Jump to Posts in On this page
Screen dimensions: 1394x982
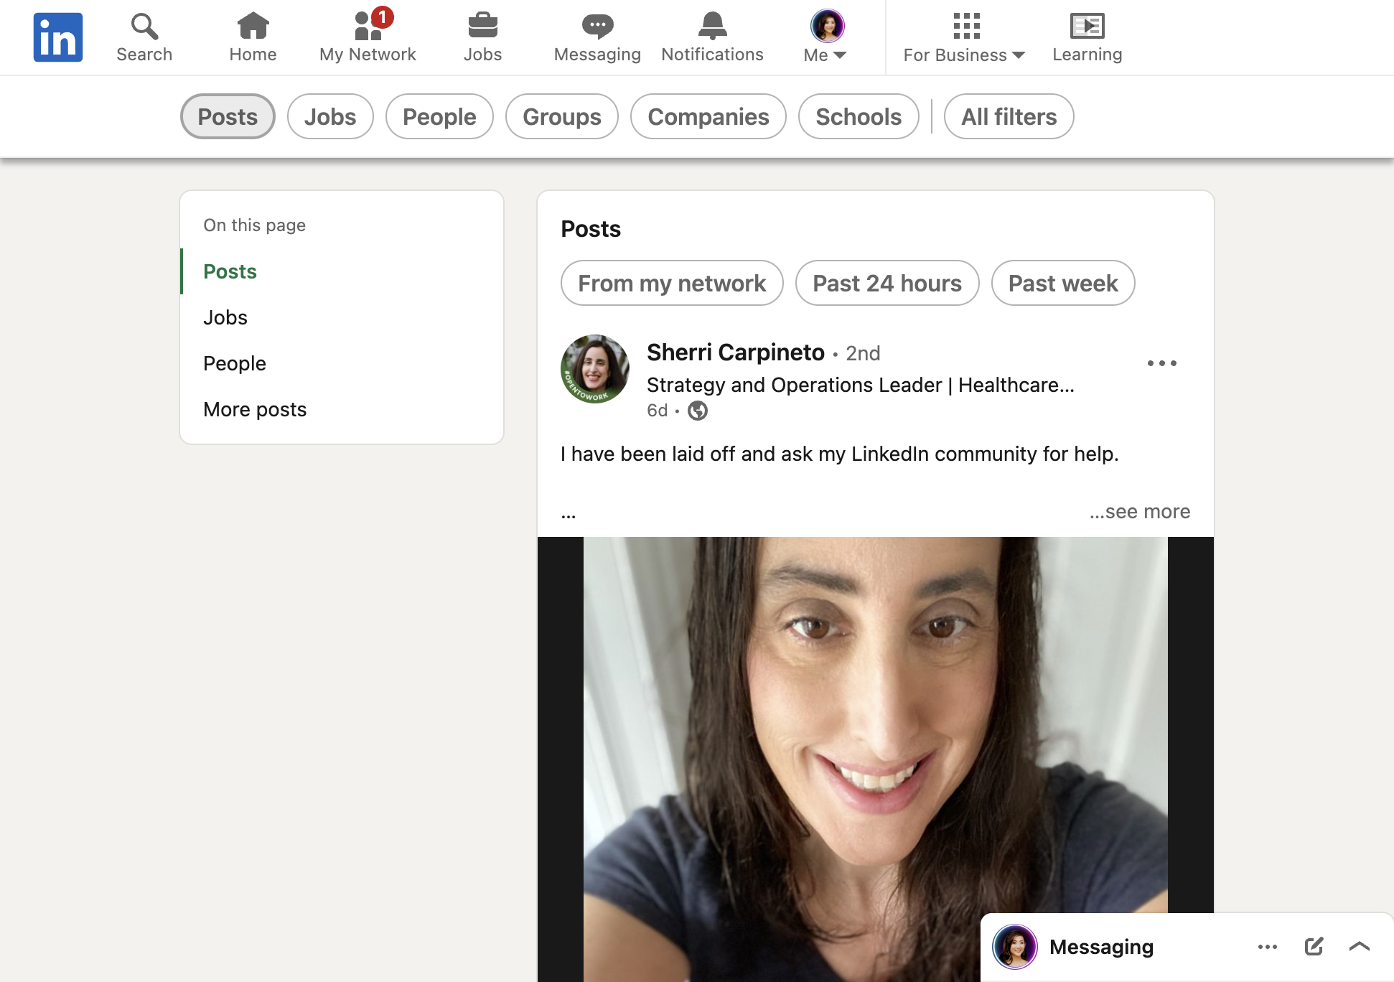[230, 271]
